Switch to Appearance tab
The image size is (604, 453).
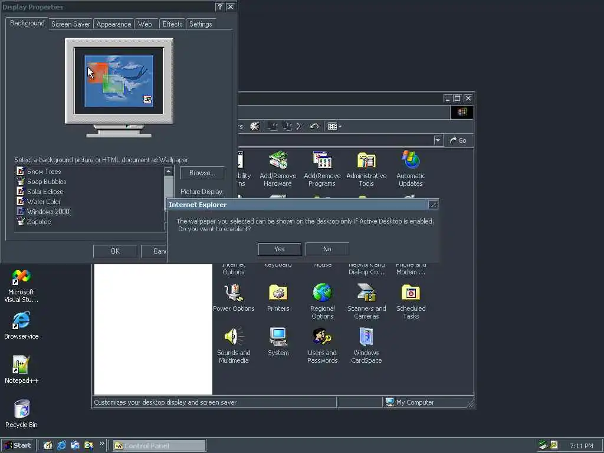(114, 24)
